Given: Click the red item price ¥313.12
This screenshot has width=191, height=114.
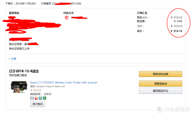Looking at the screenshot, I should click(36, 90).
